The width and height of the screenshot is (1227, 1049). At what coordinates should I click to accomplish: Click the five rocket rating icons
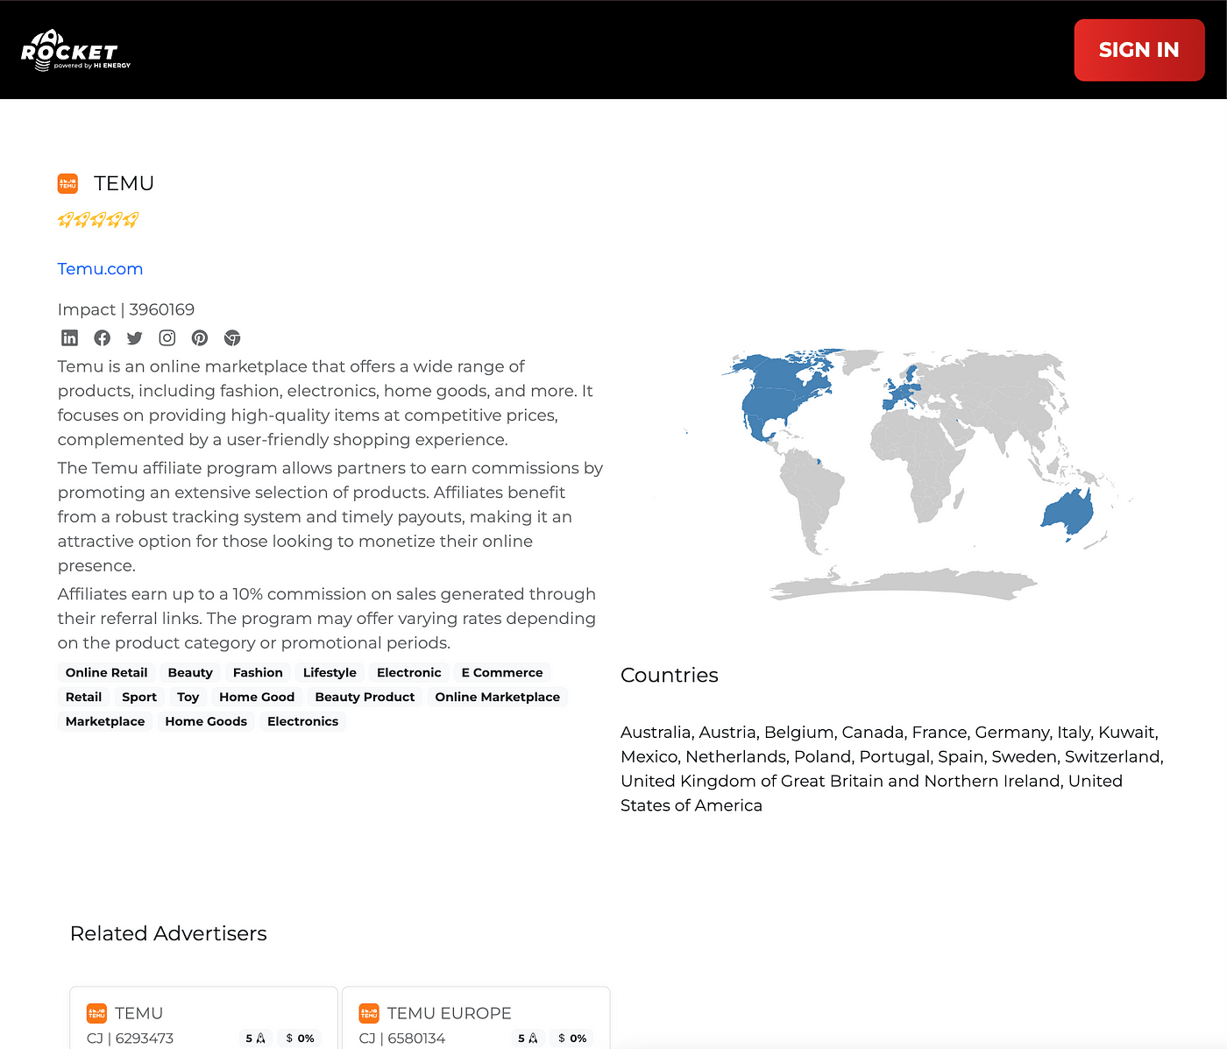tap(98, 220)
